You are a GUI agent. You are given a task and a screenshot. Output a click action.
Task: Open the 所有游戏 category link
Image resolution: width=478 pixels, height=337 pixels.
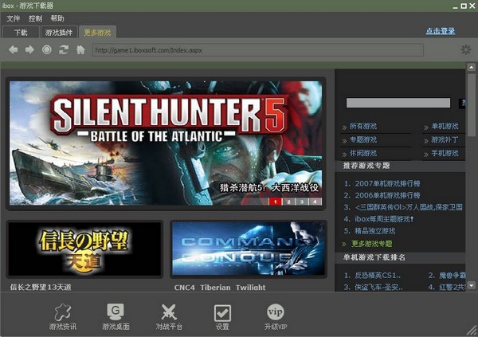point(362,126)
